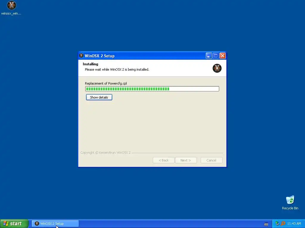Click the 'Please wait while WinOSX 2' message
The image size is (305, 228).
(x=117, y=69)
